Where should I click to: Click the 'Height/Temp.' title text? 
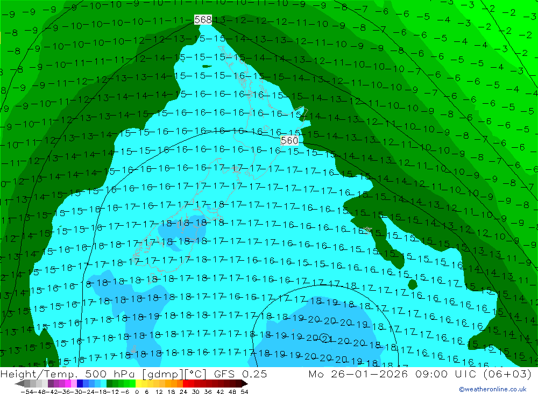(39, 374)
